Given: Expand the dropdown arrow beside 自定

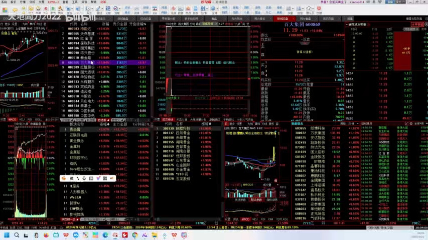Looking at the screenshot, I should point(303,8).
